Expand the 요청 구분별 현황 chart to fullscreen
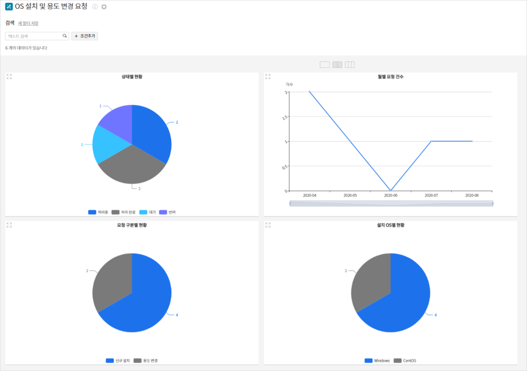This screenshot has height=371, width=527. tap(9, 225)
